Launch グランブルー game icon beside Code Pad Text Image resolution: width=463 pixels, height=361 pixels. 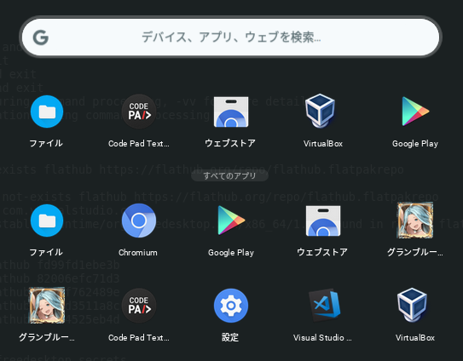click(x=47, y=306)
